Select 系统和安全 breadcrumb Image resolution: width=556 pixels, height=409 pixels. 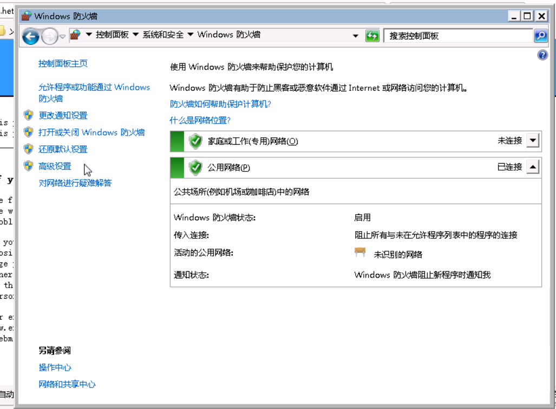coord(163,35)
